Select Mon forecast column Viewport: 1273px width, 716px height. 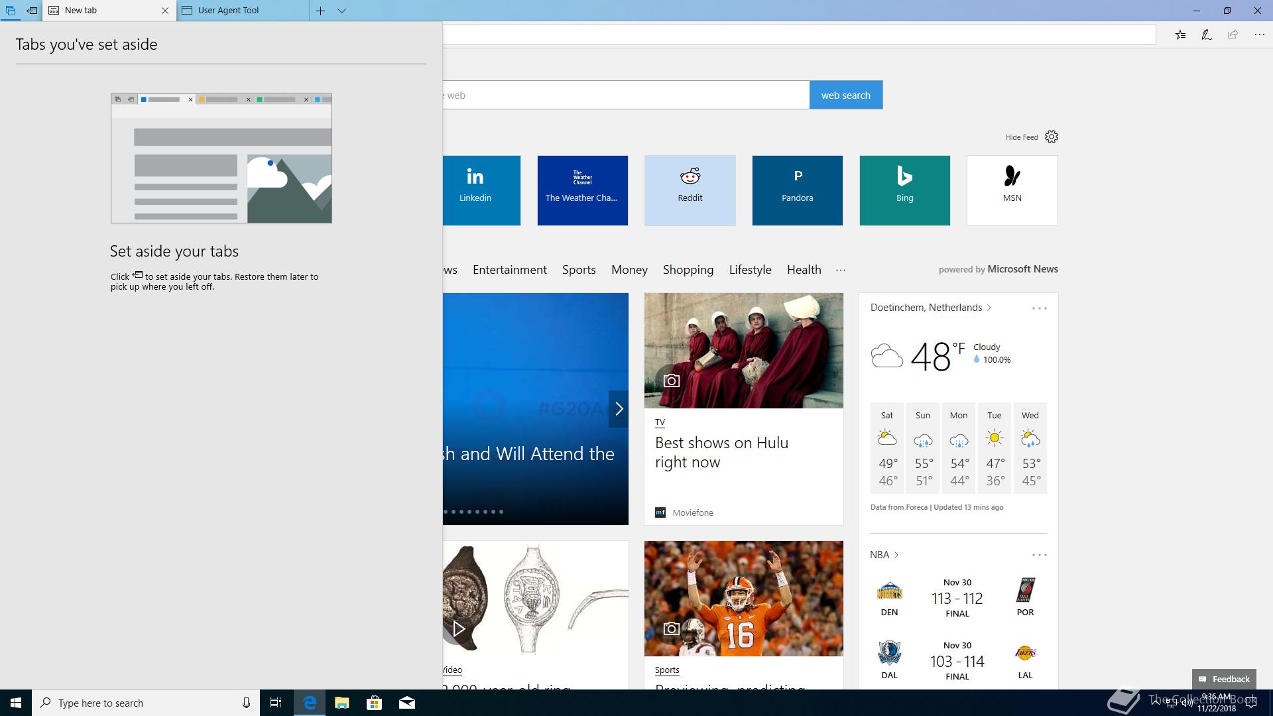point(959,448)
